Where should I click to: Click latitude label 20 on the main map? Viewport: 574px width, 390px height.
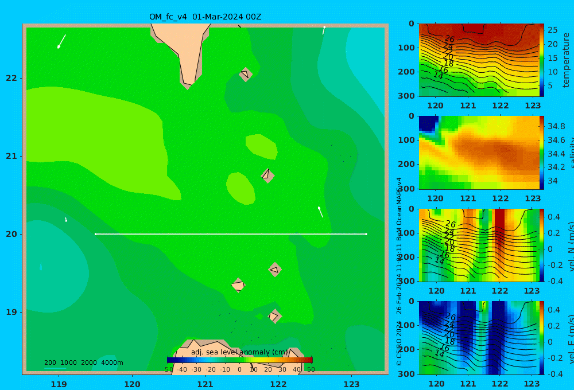[11, 234]
